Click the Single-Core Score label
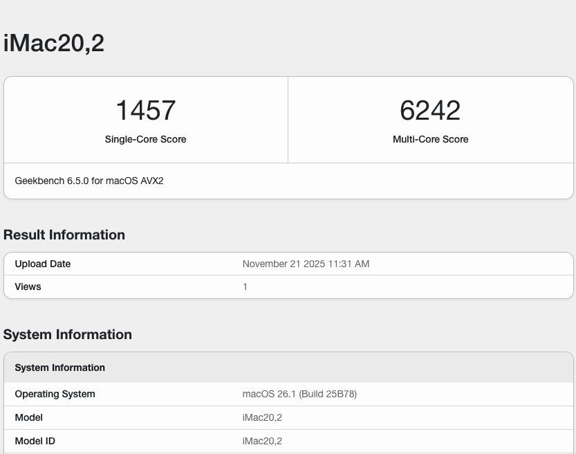The height and width of the screenshot is (454, 576). point(145,139)
